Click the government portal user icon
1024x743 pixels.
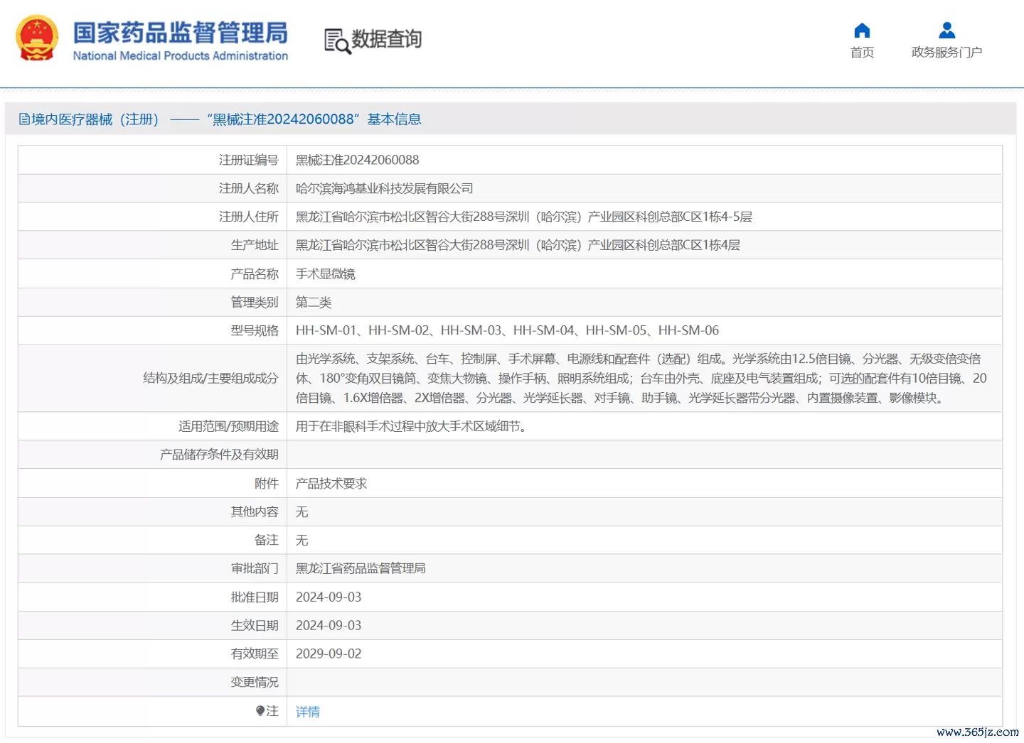(x=946, y=31)
